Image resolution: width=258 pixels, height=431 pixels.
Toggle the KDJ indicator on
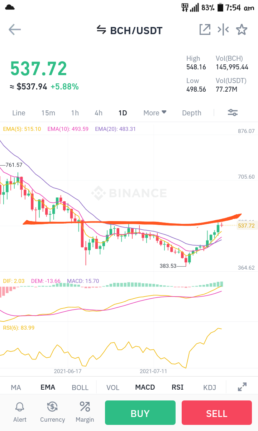pos(210,387)
